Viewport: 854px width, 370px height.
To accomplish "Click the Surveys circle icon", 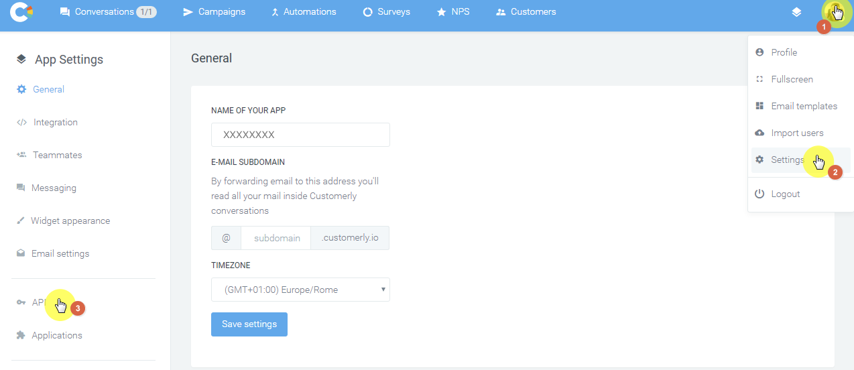I will (367, 12).
